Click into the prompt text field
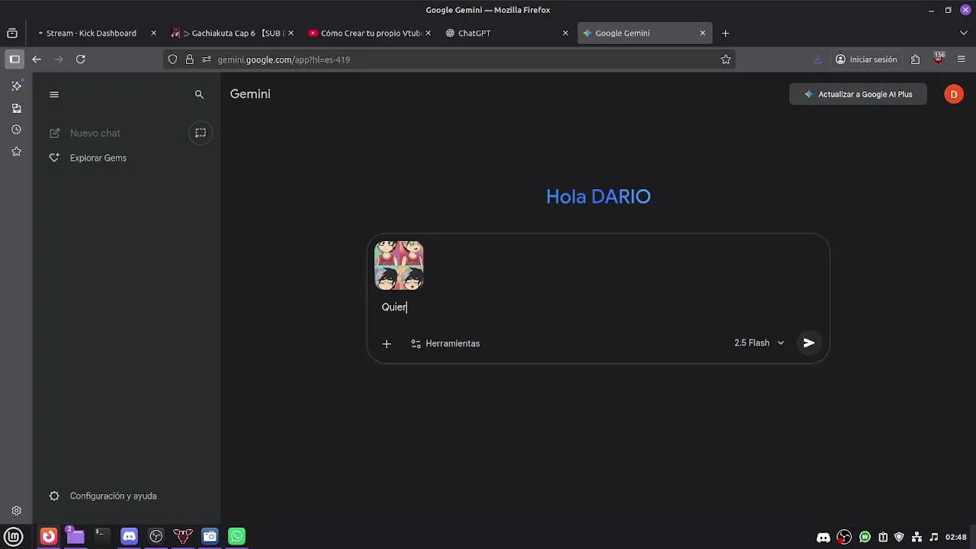The width and height of the screenshot is (976, 549). [598, 307]
